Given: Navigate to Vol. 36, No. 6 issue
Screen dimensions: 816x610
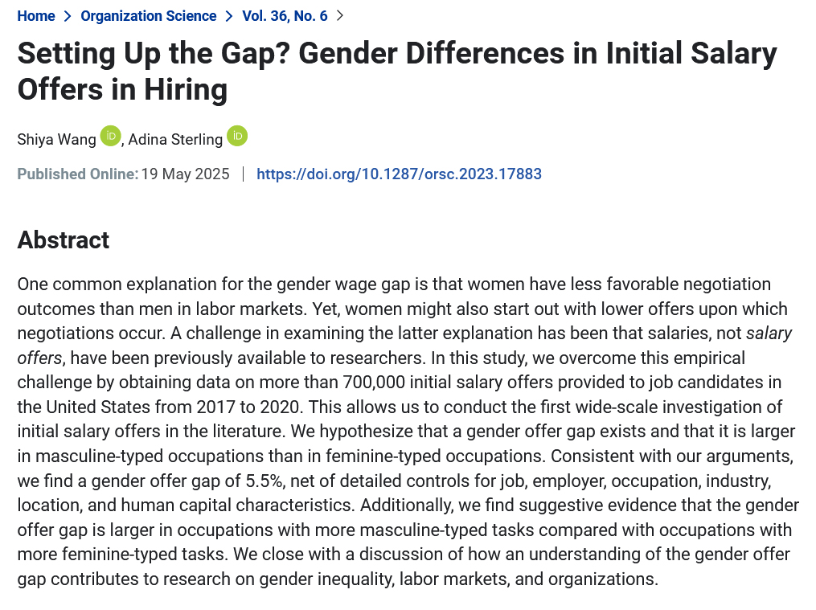Looking at the screenshot, I should click(285, 16).
